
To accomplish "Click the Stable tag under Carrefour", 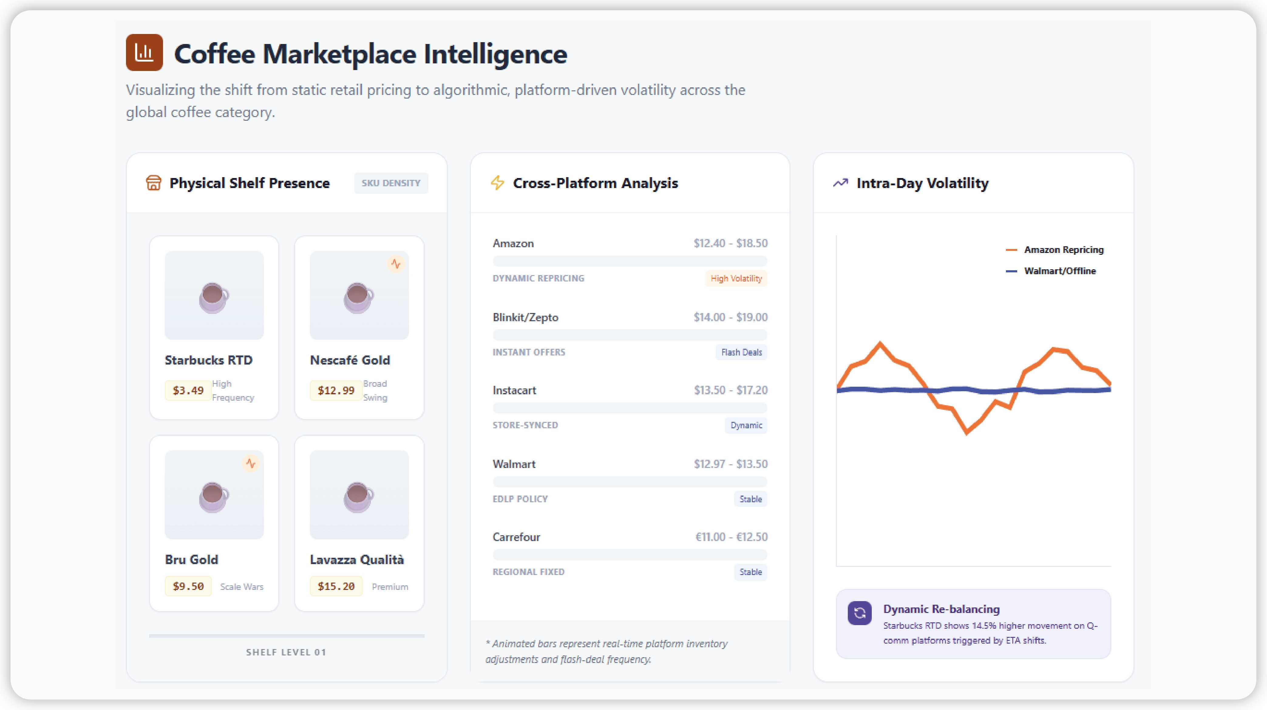I will point(750,572).
